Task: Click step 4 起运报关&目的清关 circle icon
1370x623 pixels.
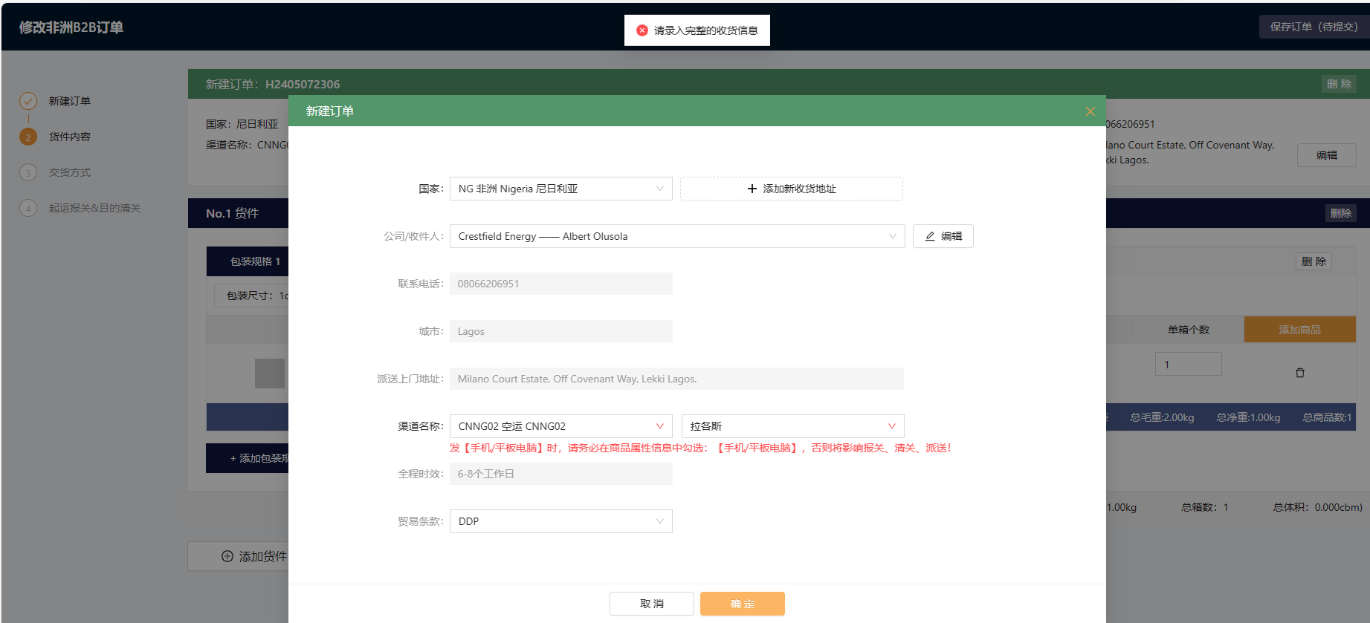Action: (x=28, y=208)
